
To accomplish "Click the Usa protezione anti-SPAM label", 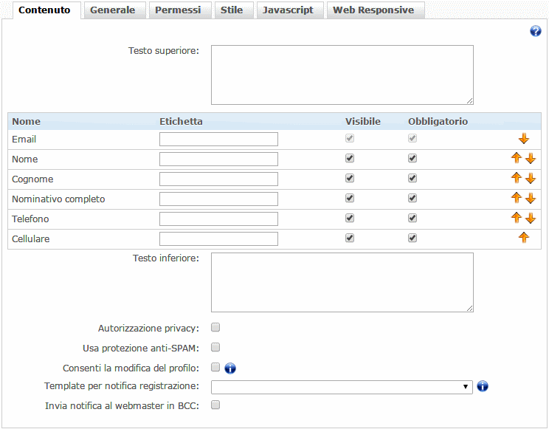I will pos(141,348).
